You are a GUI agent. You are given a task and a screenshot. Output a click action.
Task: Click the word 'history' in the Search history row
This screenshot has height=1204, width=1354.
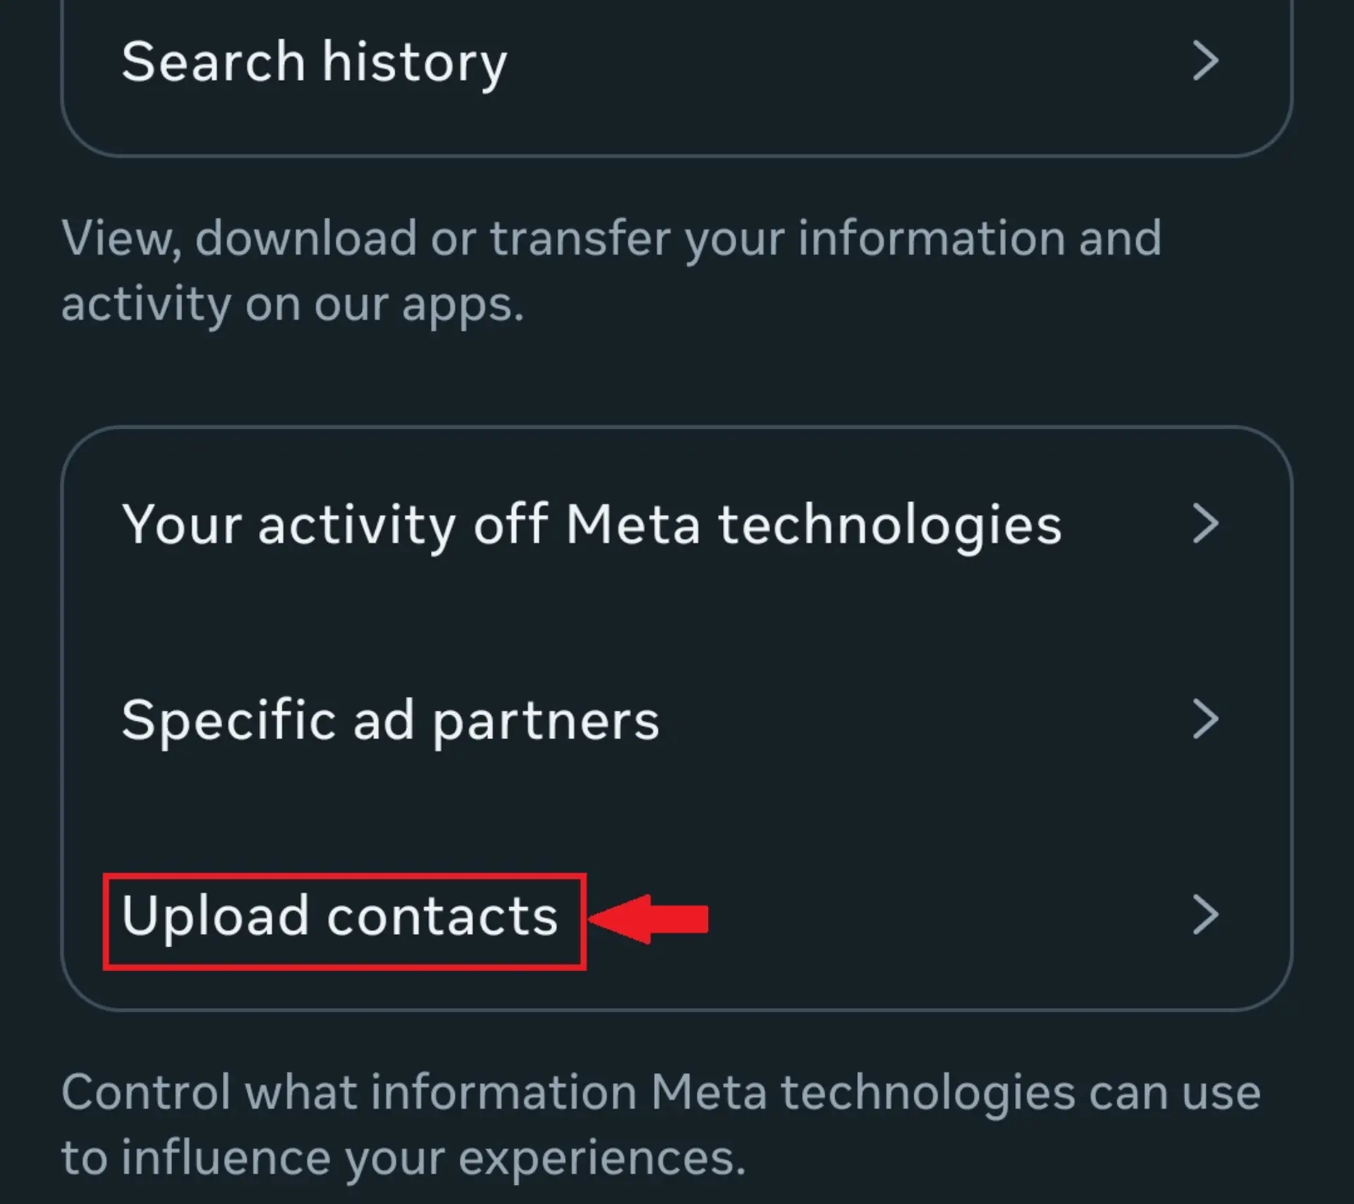[415, 63]
